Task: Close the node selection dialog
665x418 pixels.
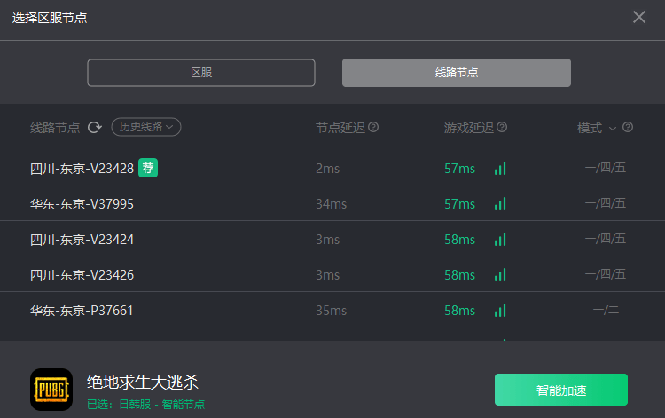Action: 639,17
